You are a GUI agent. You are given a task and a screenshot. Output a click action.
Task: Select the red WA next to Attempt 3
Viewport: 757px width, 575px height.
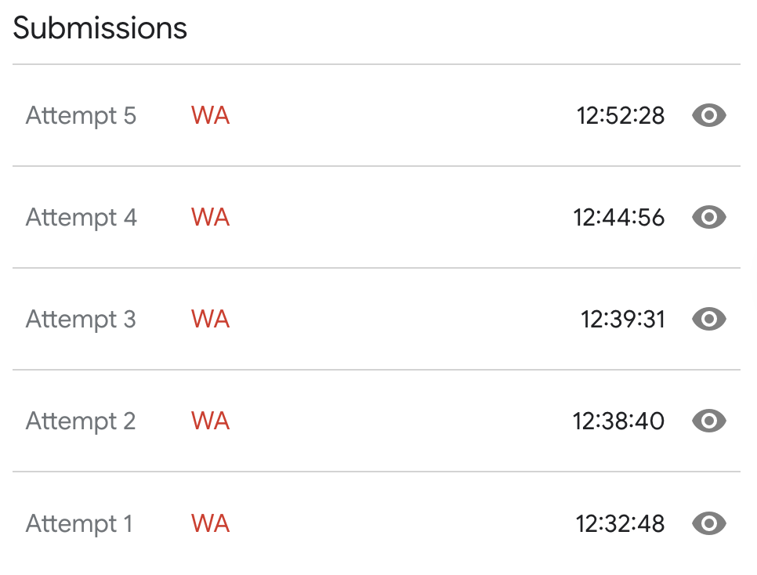[x=210, y=320]
